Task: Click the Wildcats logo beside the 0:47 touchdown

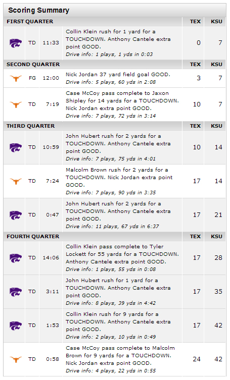Action: click(16, 215)
